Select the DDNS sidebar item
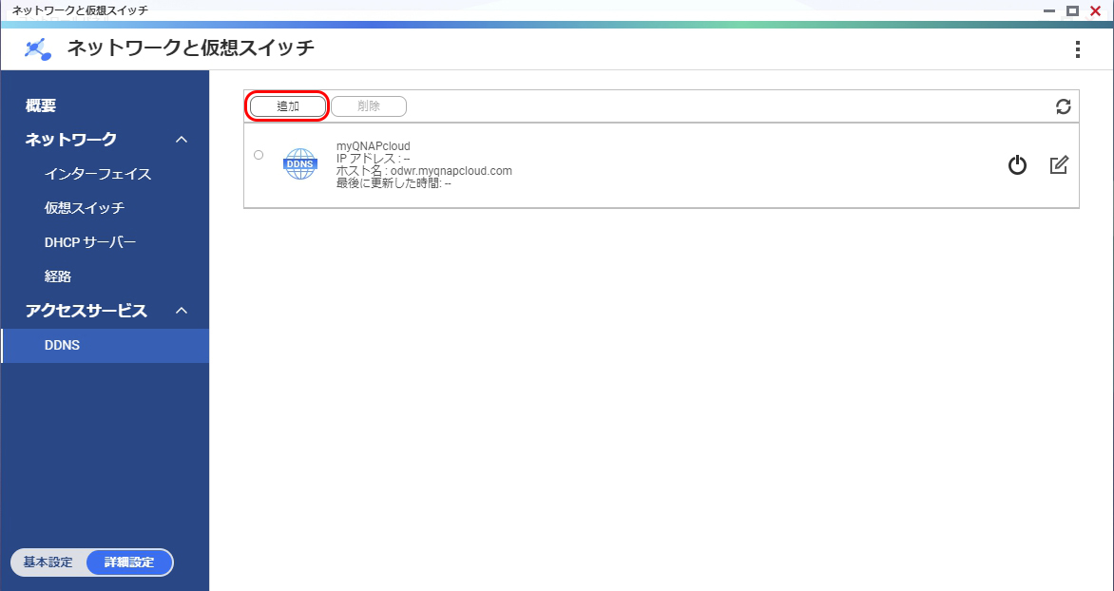Screen dimensions: 1114x591 (63, 345)
